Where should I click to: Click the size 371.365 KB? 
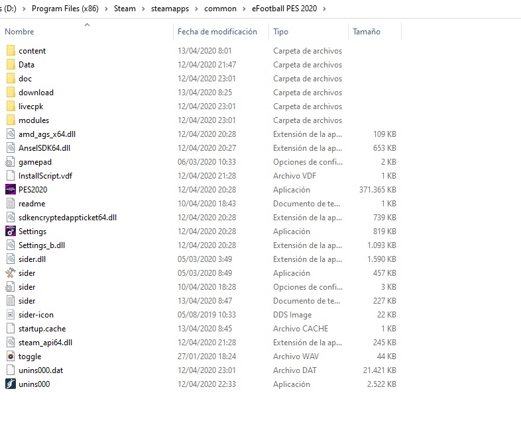pos(378,190)
